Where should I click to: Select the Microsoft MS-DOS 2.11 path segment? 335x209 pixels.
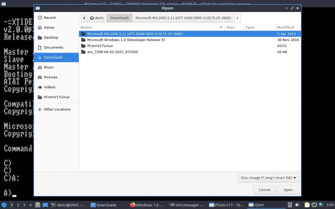pos(183,18)
